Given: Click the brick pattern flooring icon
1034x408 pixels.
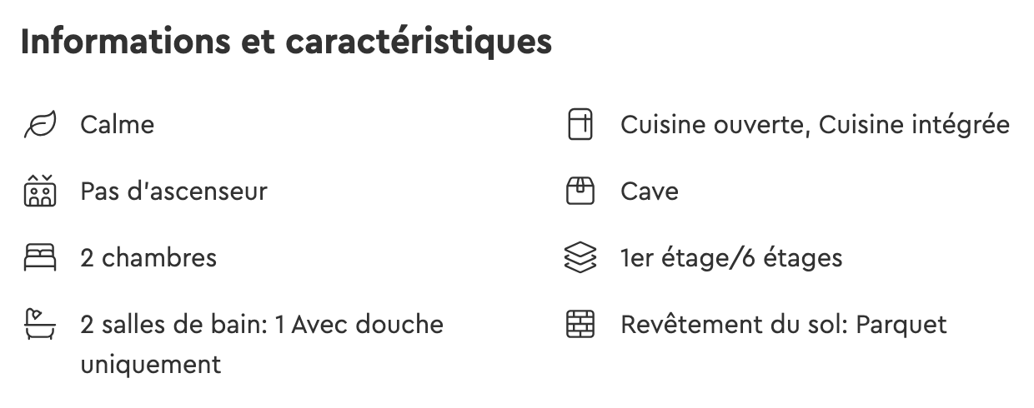Looking at the screenshot, I should 580,324.
